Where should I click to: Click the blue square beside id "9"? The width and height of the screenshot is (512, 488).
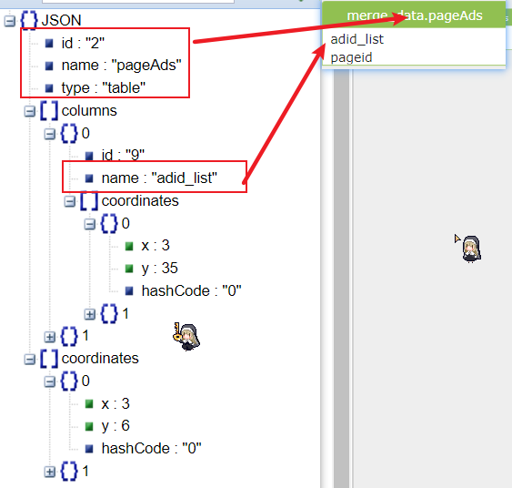coord(89,156)
